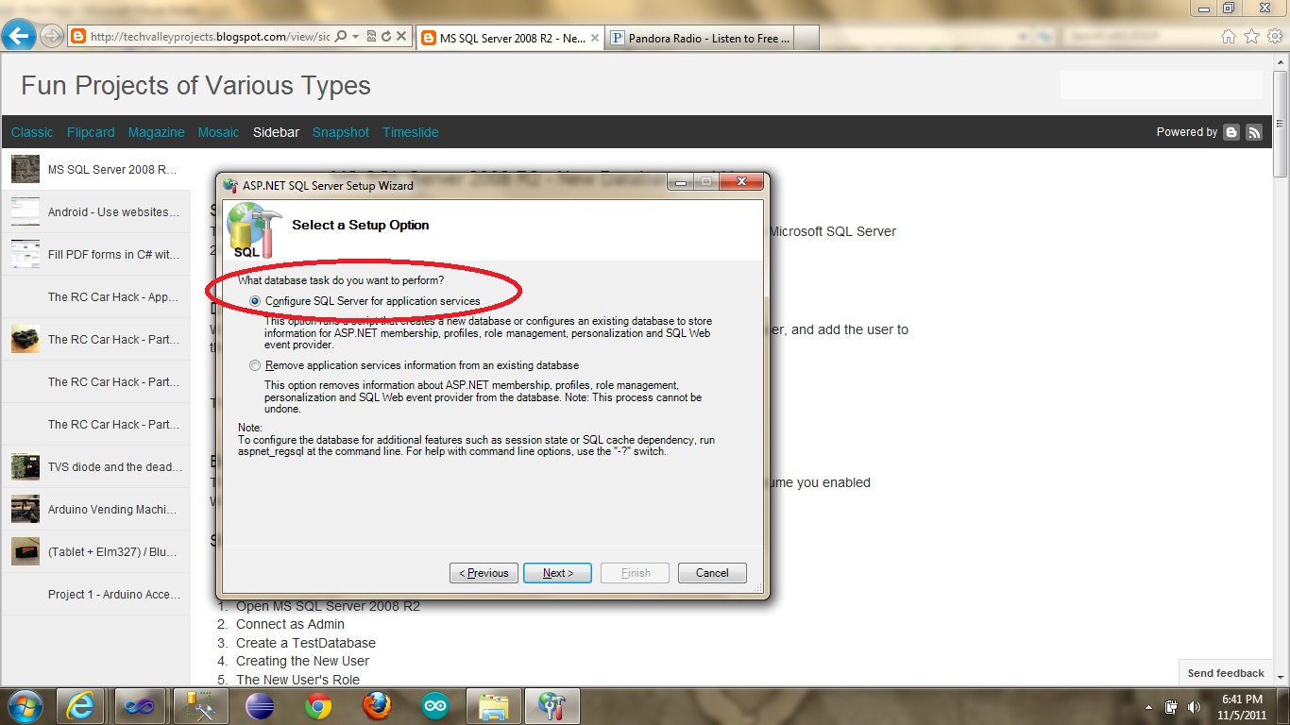
Task: Click the Send feedback link
Action: [1225, 673]
